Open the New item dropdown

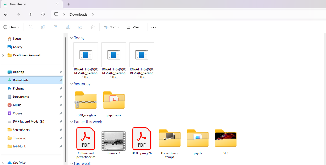pos(11,27)
